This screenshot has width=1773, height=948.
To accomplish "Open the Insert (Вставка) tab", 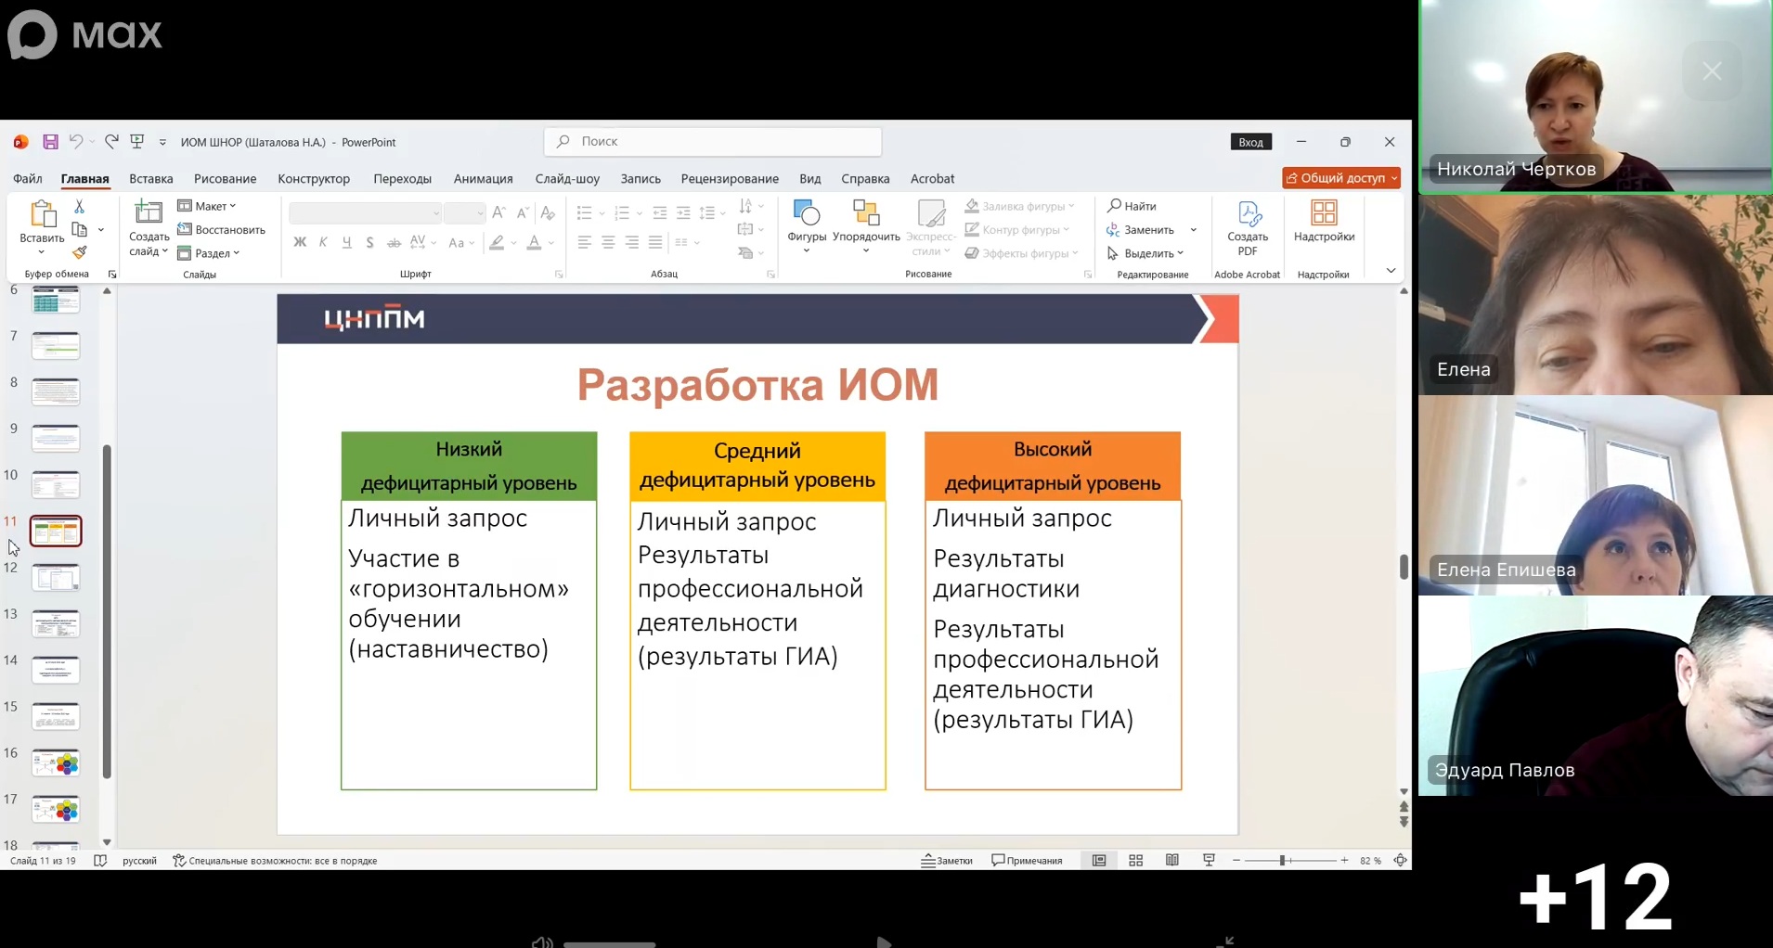I will (151, 179).
